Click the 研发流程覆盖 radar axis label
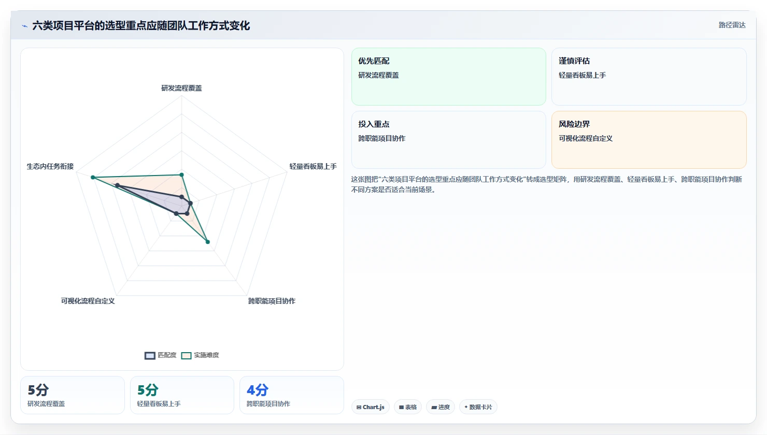Viewport: 767px width, 435px height. coord(181,88)
